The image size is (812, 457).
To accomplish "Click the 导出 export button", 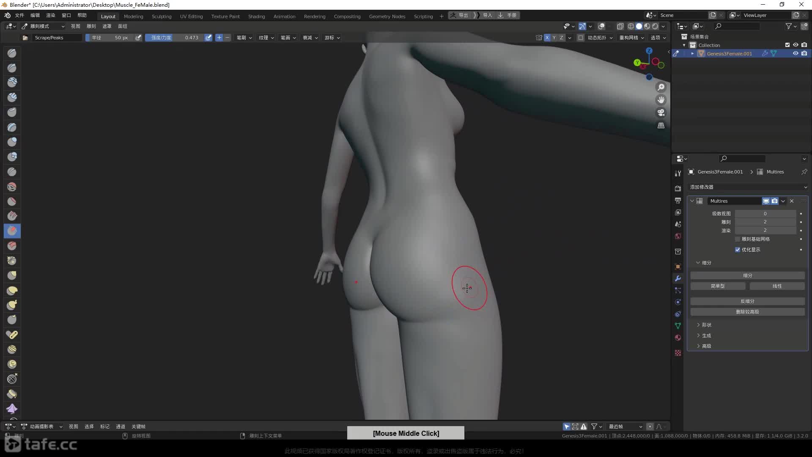I will point(460,15).
